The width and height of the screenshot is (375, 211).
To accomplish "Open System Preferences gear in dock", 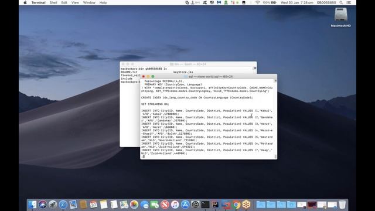I will pyautogui.click(x=195, y=205).
